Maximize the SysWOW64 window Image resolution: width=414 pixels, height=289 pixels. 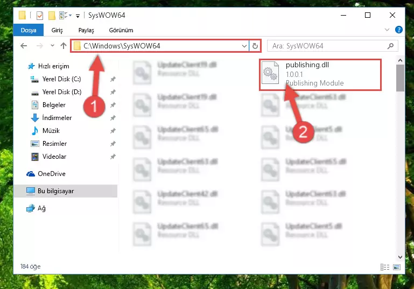coord(368,15)
